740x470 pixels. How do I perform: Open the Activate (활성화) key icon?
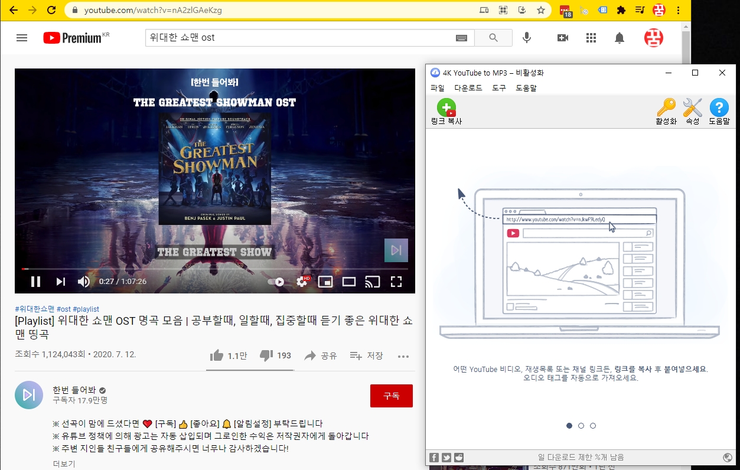pyautogui.click(x=666, y=107)
